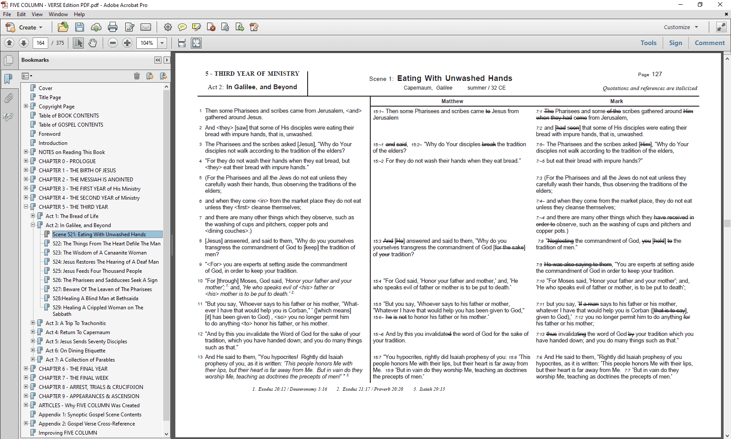
Task: Go to Foreword bookmark
Action: coord(50,134)
